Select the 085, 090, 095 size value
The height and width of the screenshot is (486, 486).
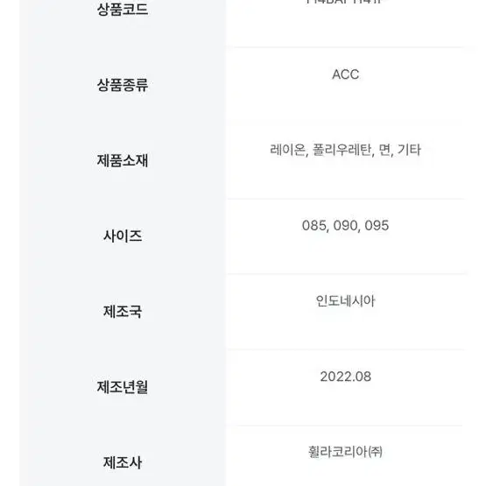point(345,226)
